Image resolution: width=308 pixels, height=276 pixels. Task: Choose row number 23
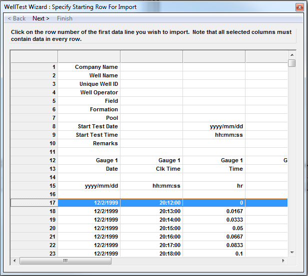click(x=34, y=253)
